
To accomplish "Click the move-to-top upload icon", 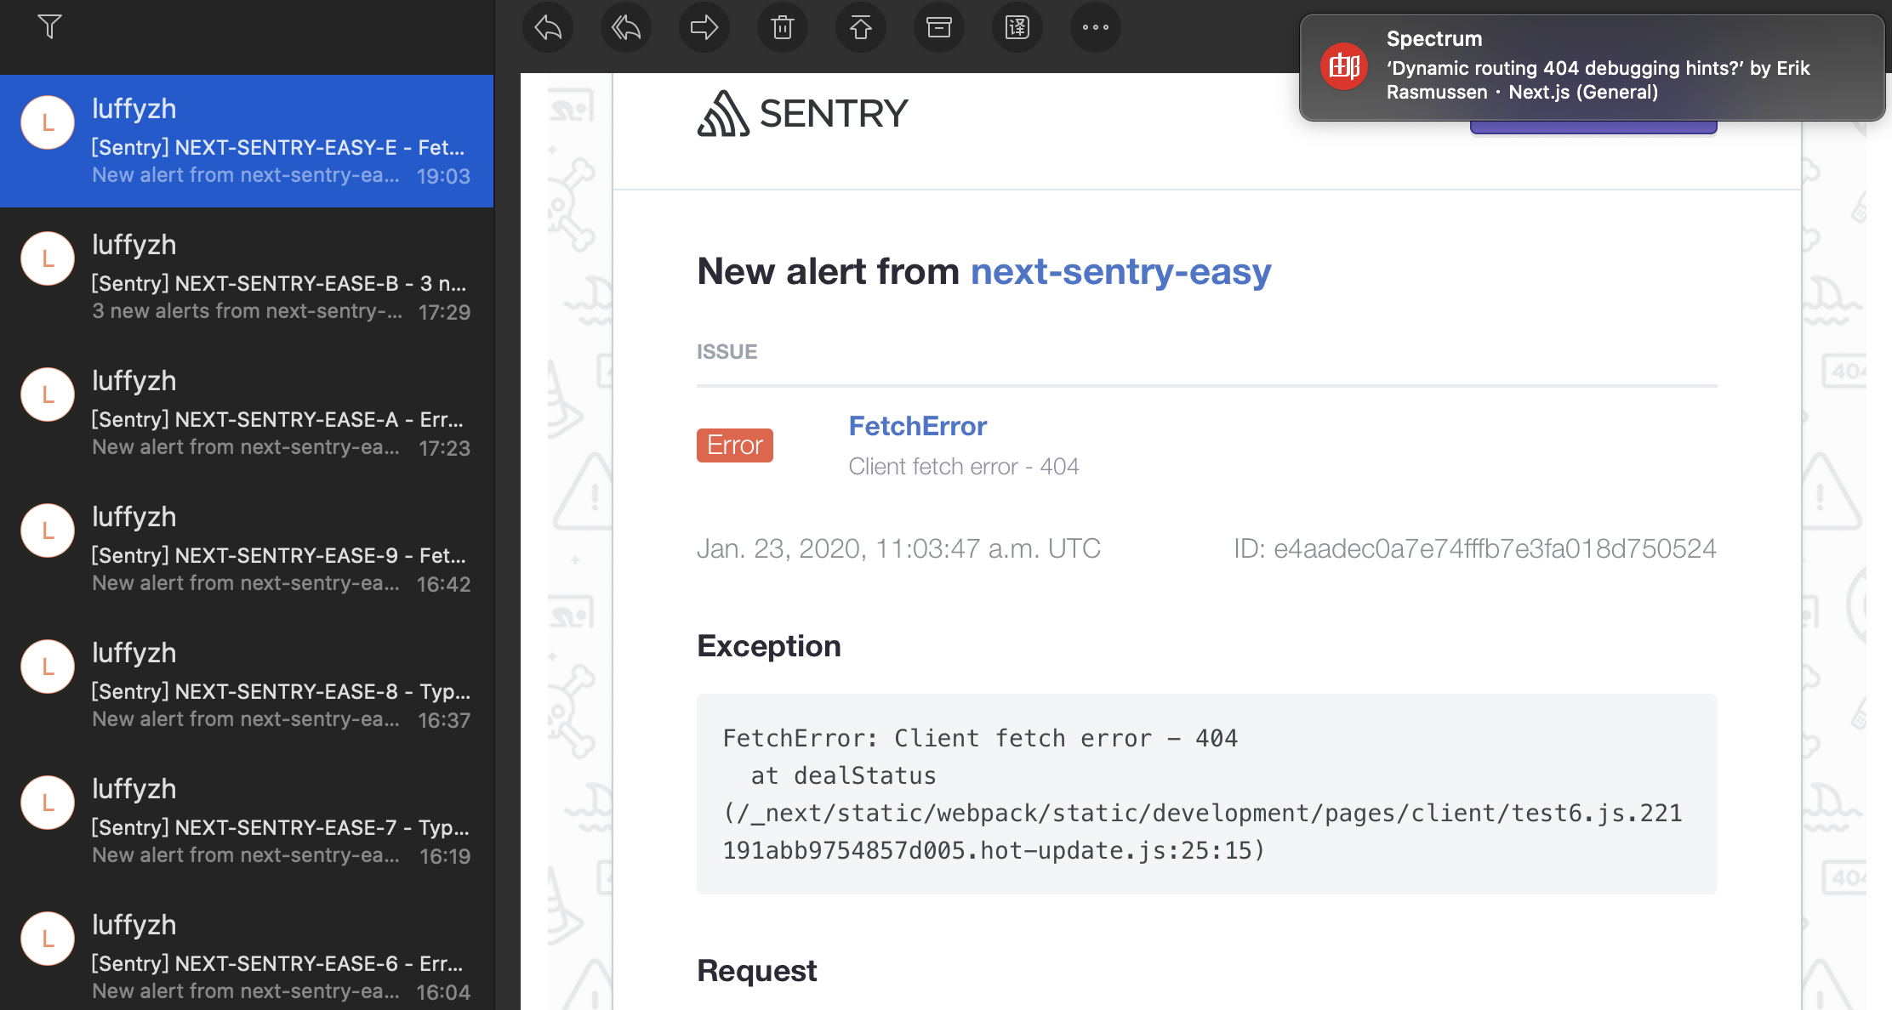I will click(x=861, y=28).
